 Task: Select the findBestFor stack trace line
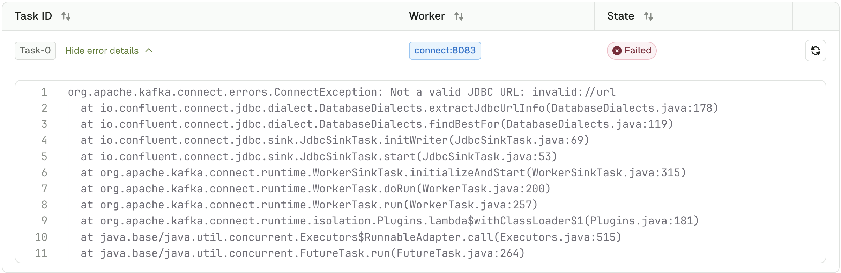click(x=377, y=124)
